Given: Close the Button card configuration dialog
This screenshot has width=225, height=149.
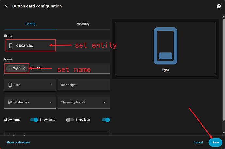Looking at the screenshot, I should coord(6,6).
